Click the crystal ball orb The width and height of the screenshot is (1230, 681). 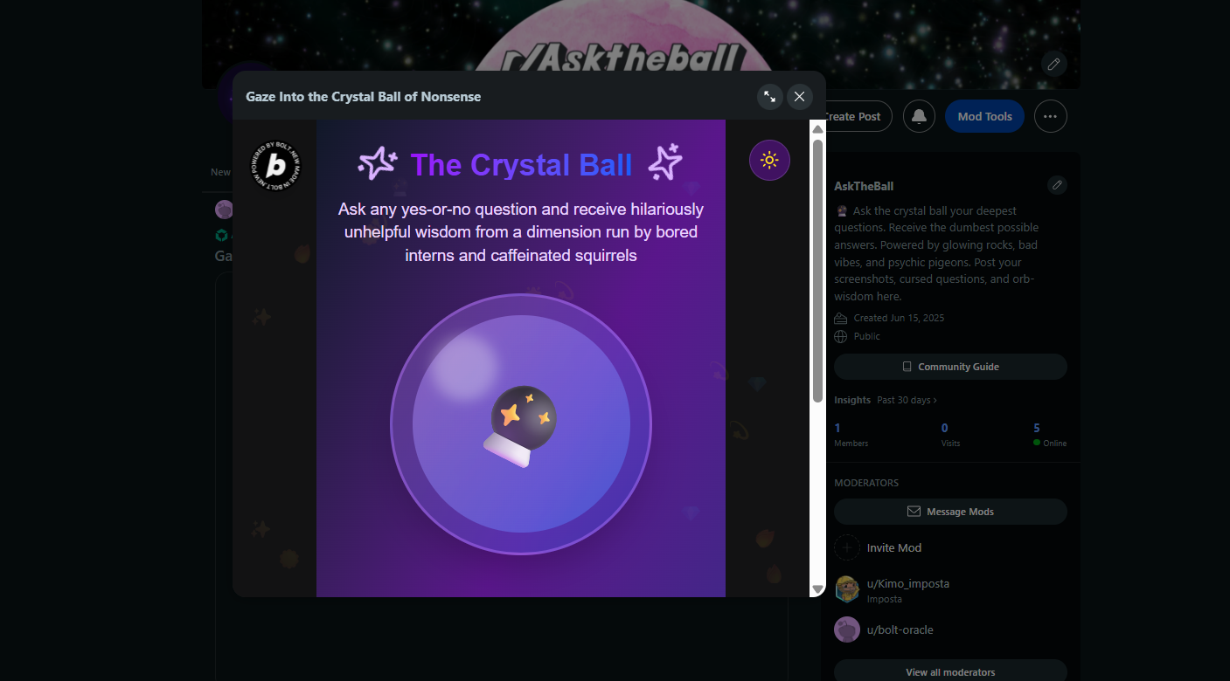[521, 424]
